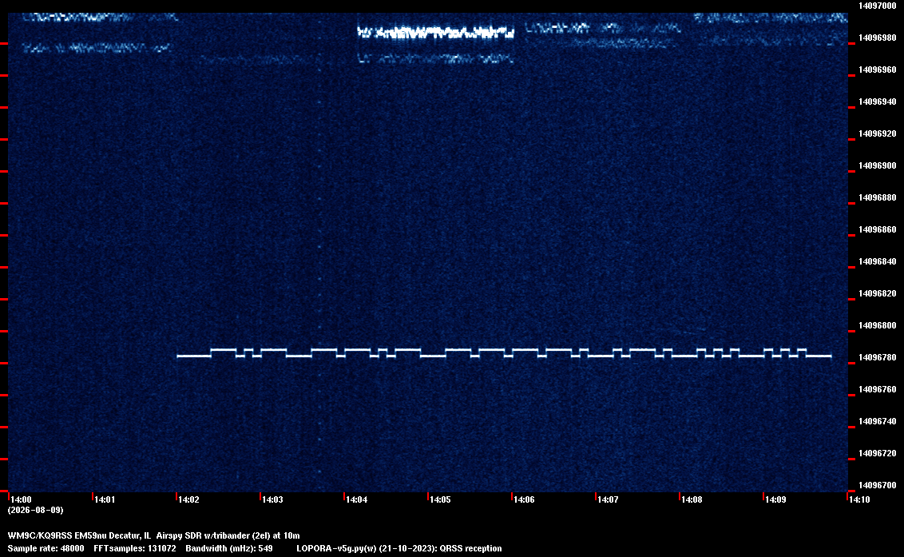The image size is (904, 557).
Task: Click the 14:09 time axis label
Action: pos(776,499)
